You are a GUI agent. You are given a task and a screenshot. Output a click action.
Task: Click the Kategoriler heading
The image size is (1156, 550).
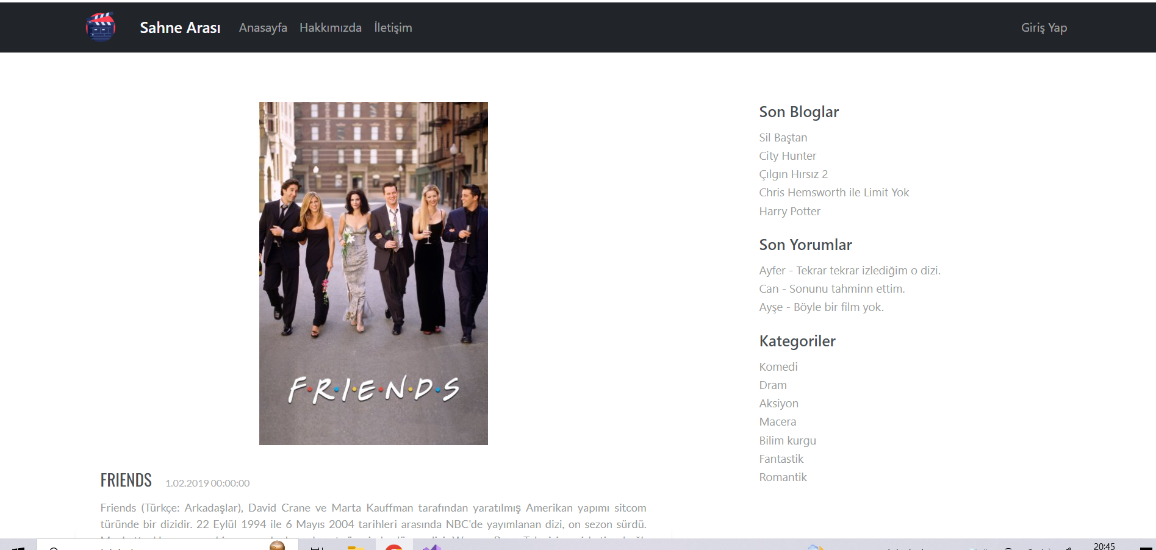(797, 341)
